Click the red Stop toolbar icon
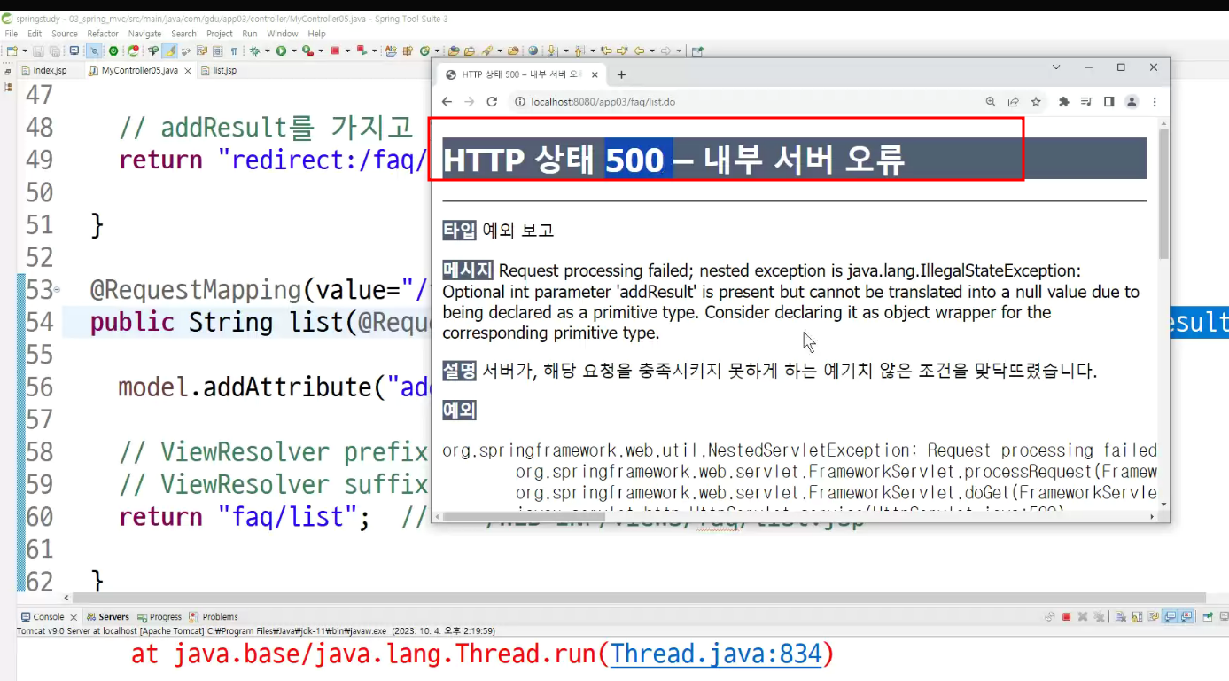Image resolution: width=1229 pixels, height=681 pixels. coord(335,51)
